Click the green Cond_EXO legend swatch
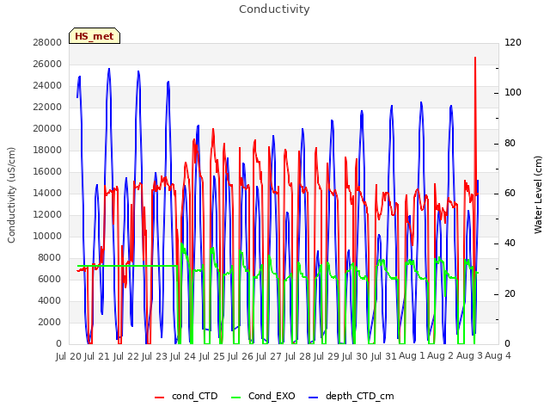 pos(236,398)
